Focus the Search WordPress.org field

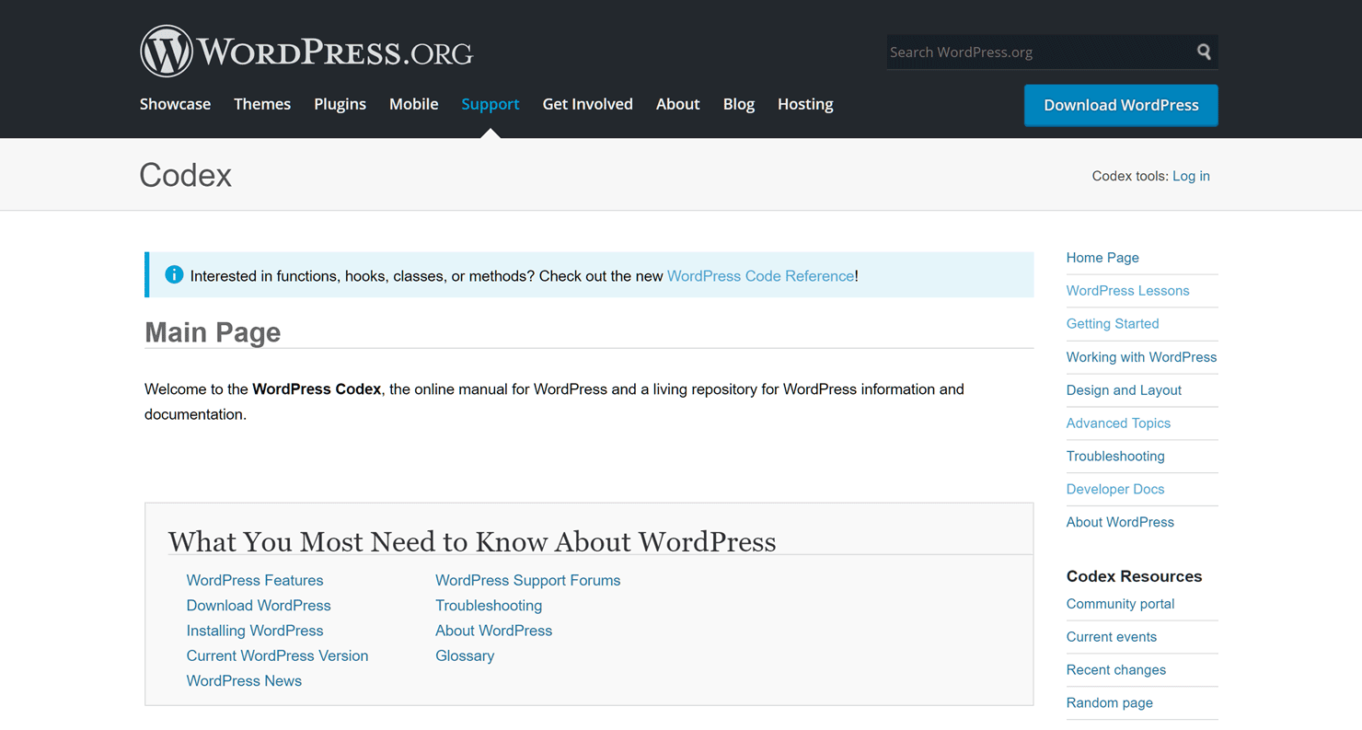click(1038, 52)
